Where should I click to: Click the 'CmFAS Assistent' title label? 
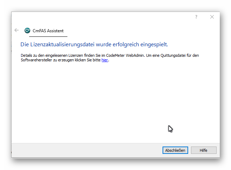[x=48, y=31]
